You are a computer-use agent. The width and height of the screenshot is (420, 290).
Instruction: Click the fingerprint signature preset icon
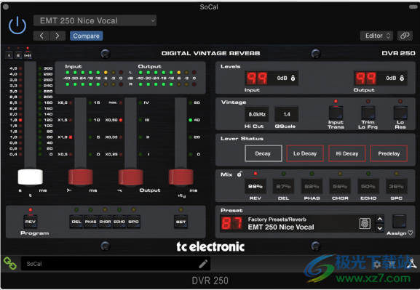[365, 223]
